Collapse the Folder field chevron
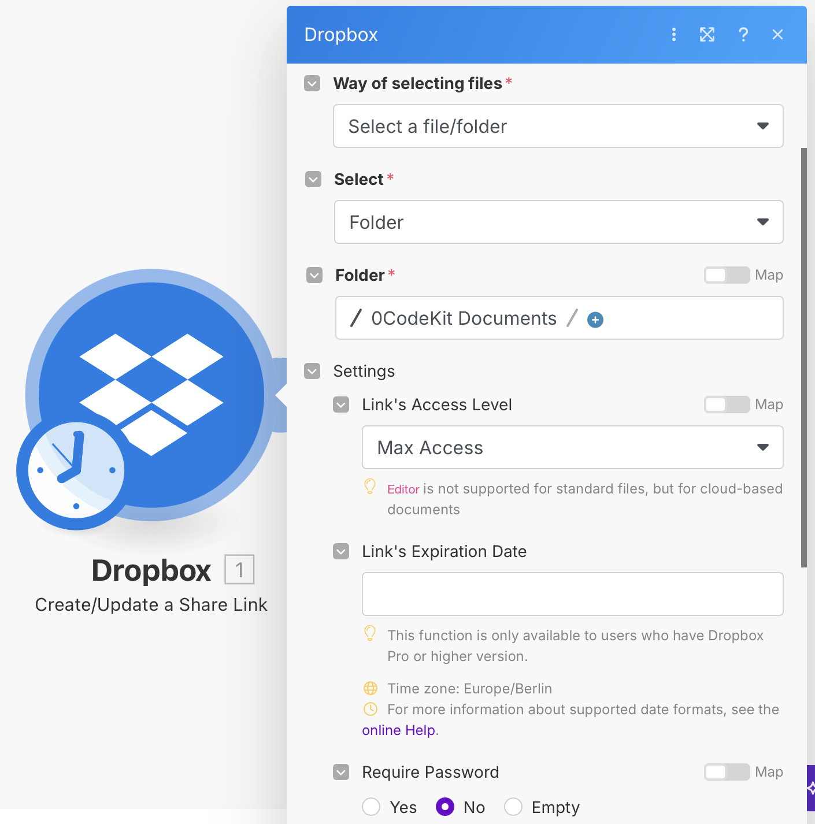This screenshot has width=815, height=824. [x=314, y=275]
